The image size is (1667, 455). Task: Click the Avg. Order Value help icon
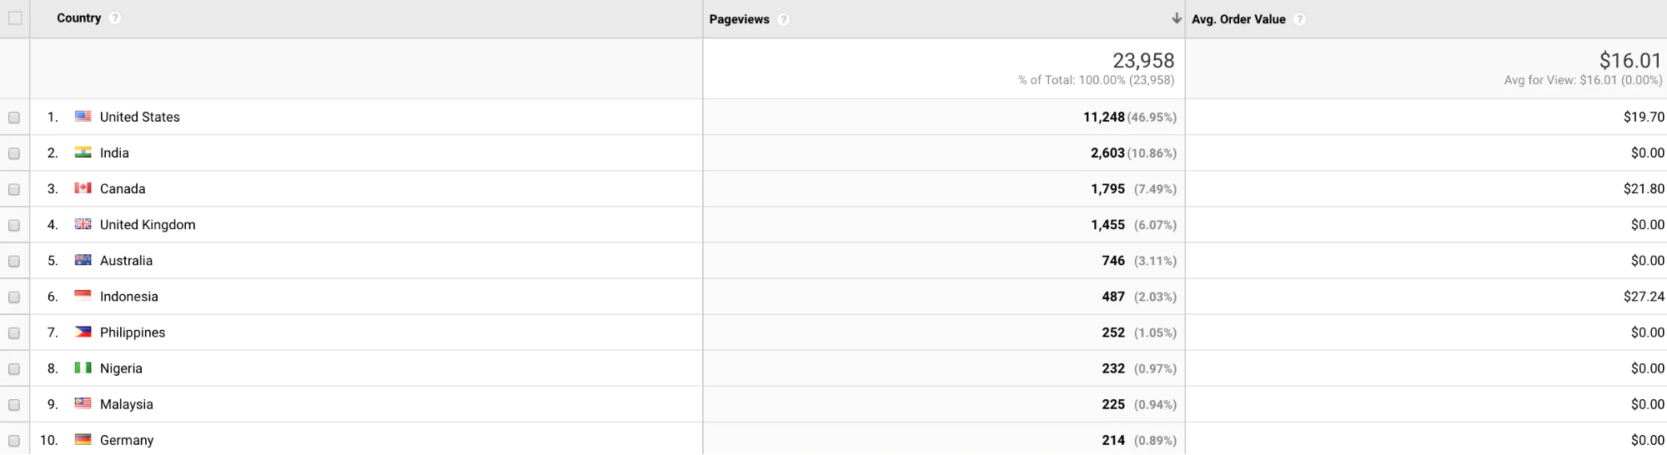click(1299, 19)
